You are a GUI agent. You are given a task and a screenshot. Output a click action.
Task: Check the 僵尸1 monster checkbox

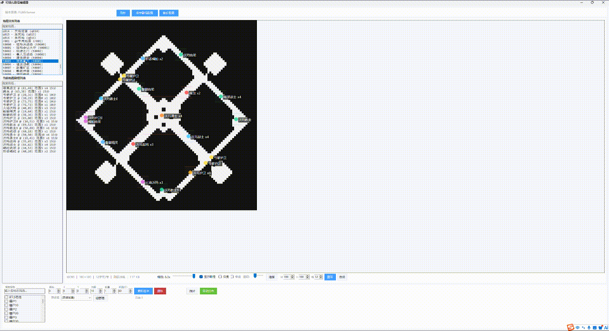7,301
